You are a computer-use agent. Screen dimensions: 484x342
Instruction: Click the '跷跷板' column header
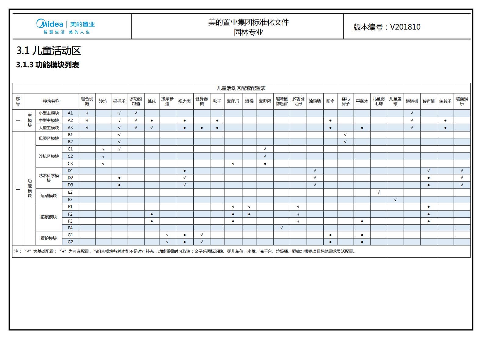pos(412,101)
